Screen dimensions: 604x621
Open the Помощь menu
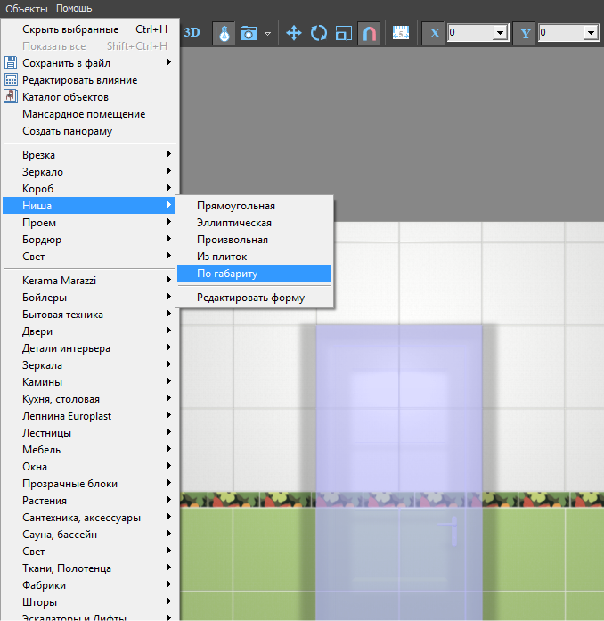pyautogui.click(x=74, y=8)
